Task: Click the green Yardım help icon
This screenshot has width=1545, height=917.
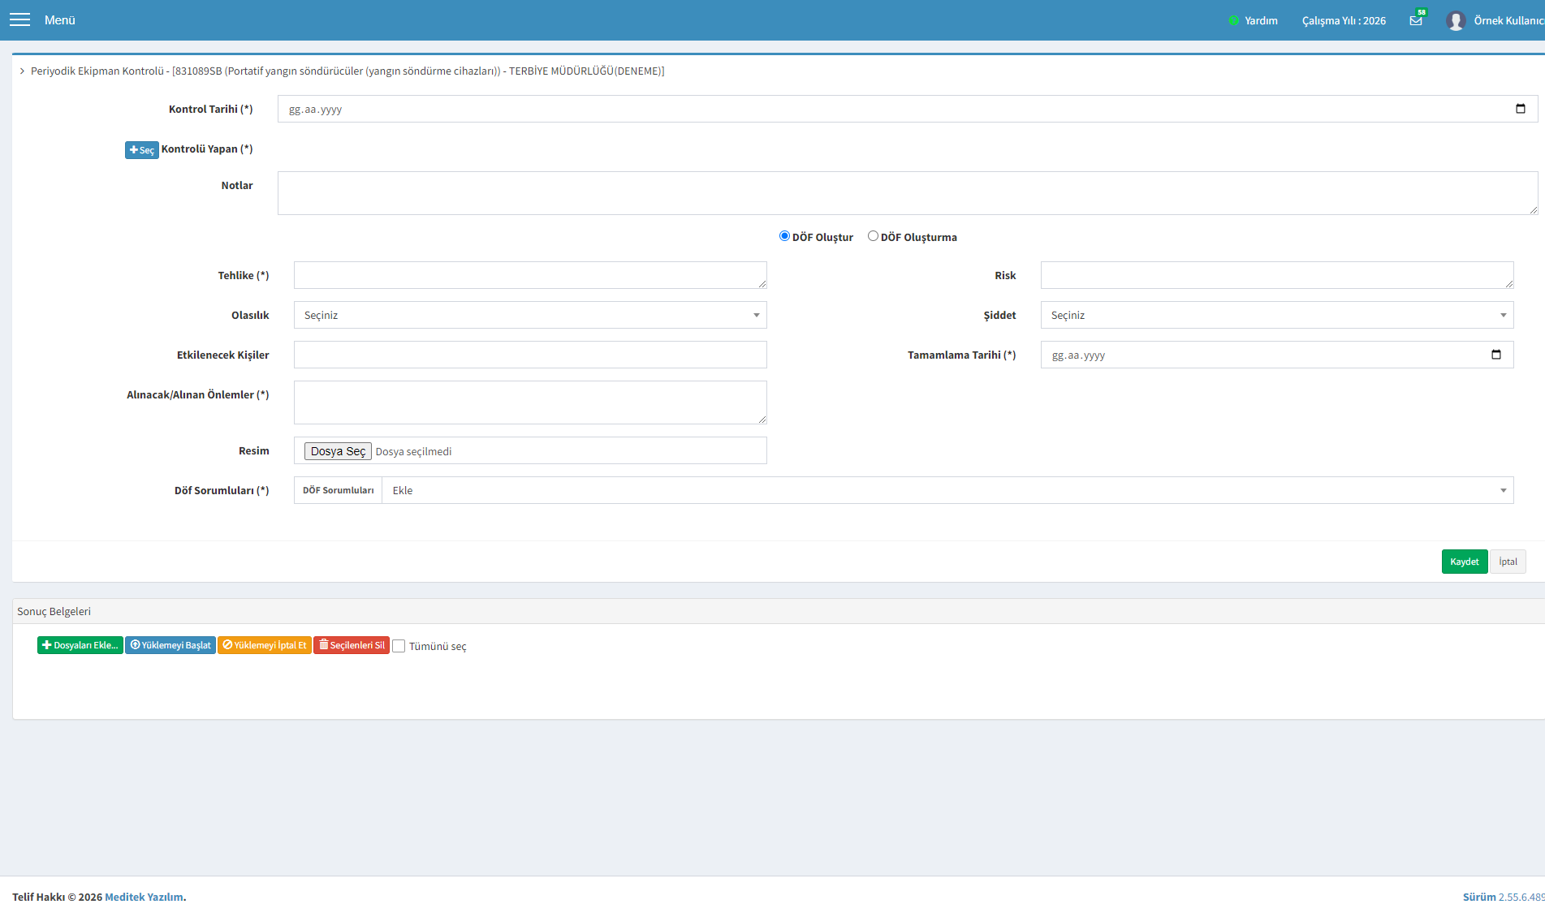Action: point(1233,20)
